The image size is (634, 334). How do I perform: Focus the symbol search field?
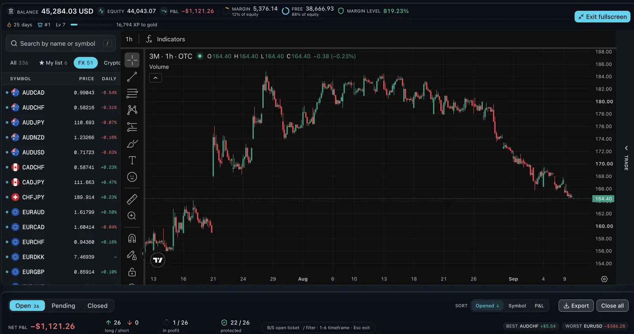61,43
